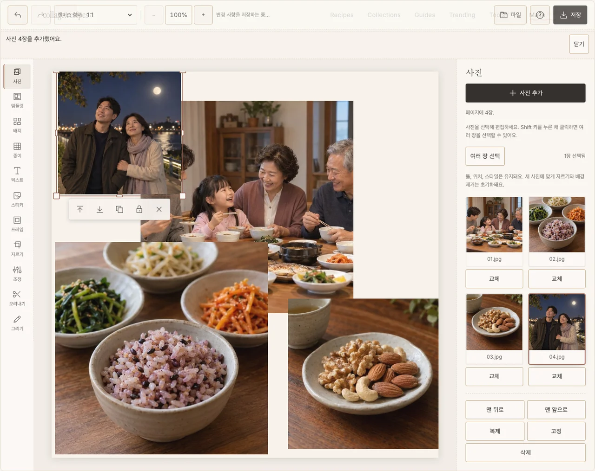The height and width of the screenshot is (471, 595).
Task: Replace 01.jpg using its 교체 button
Action: click(494, 279)
